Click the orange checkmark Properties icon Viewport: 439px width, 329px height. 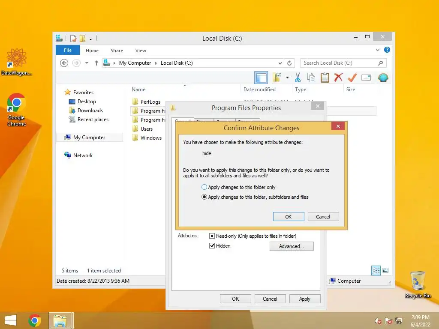coord(352,78)
